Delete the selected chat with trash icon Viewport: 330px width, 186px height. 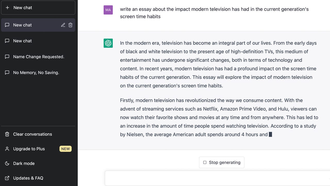click(x=70, y=25)
